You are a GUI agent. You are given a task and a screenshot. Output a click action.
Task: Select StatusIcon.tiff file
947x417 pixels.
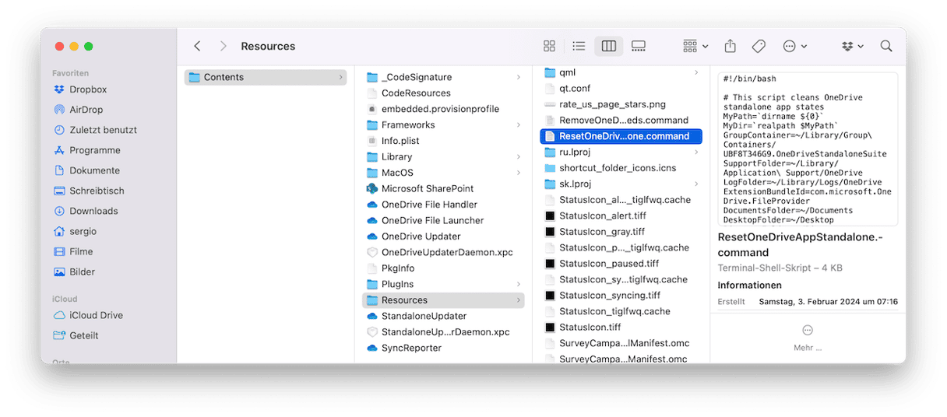pos(590,328)
